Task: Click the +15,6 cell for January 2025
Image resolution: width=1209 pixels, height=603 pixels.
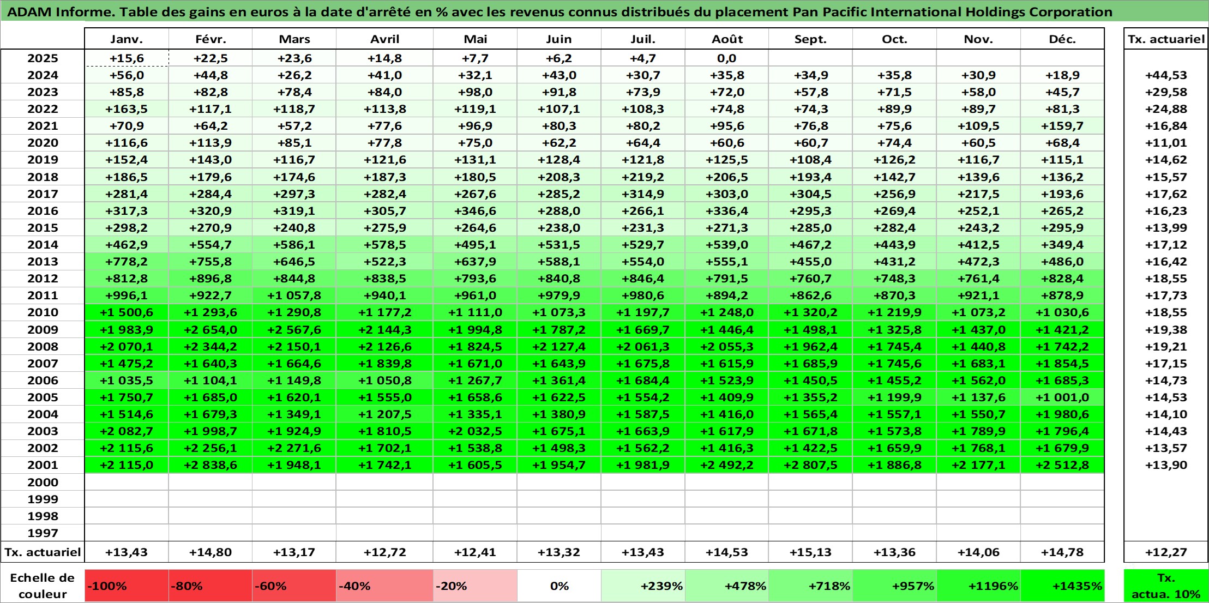Action: point(127,58)
